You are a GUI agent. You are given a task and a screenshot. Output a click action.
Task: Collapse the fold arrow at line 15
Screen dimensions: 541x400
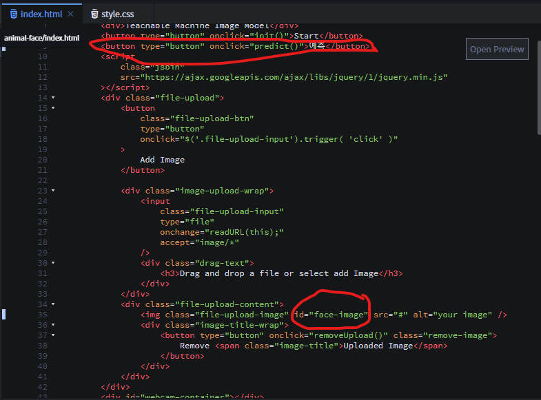pyautogui.click(x=53, y=108)
